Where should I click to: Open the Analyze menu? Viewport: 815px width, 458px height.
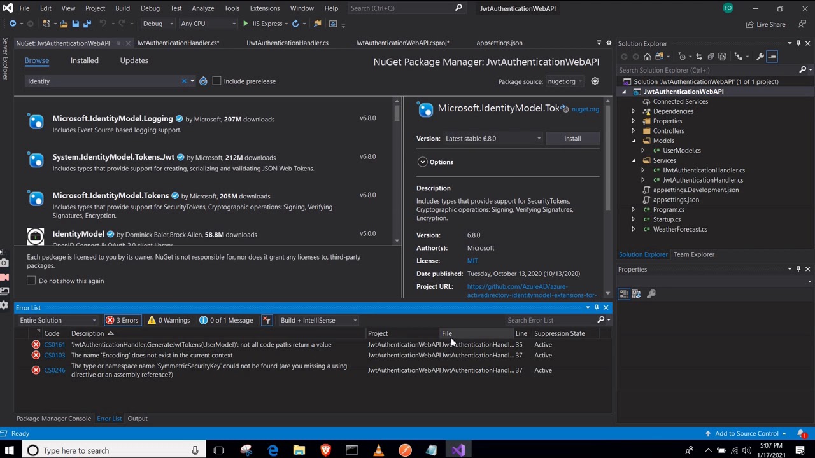coord(202,8)
